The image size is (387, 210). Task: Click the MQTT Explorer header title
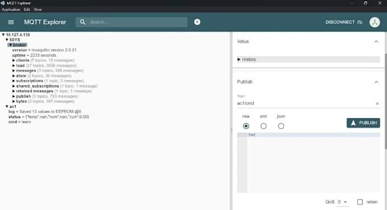click(45, 22)
